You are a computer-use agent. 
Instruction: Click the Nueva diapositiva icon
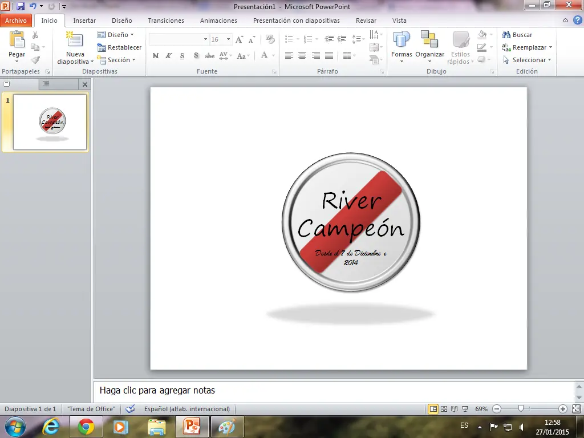point(75,39)
